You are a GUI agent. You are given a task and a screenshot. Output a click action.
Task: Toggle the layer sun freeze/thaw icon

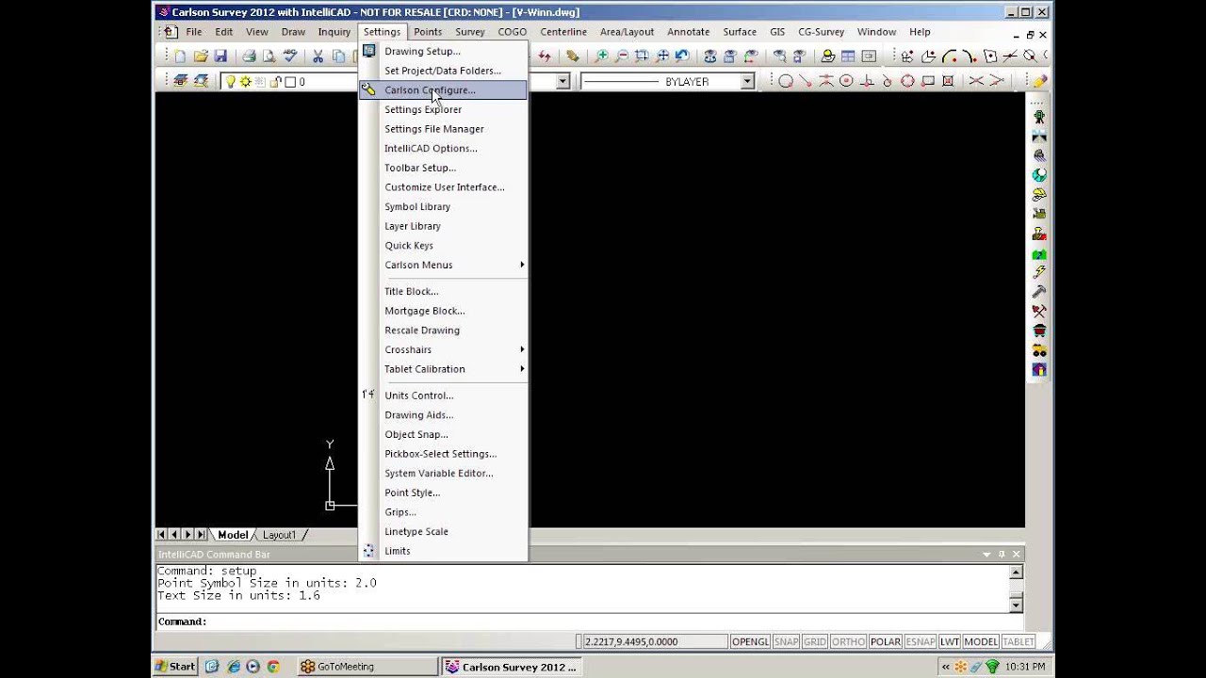pos(245,82)
